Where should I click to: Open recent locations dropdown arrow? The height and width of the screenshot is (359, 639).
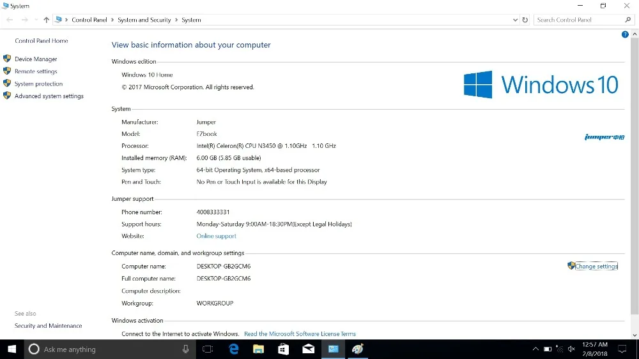click(x=36, y=20)
